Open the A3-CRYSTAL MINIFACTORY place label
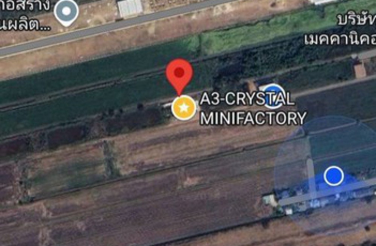 (253, 109)
